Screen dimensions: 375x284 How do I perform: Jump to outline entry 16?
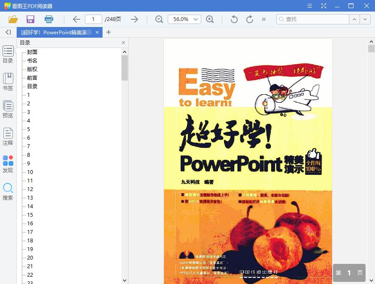tap(30, 223)
